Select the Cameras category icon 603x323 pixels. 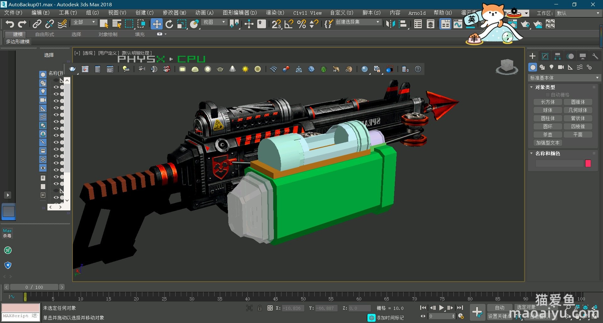(561, 67)
